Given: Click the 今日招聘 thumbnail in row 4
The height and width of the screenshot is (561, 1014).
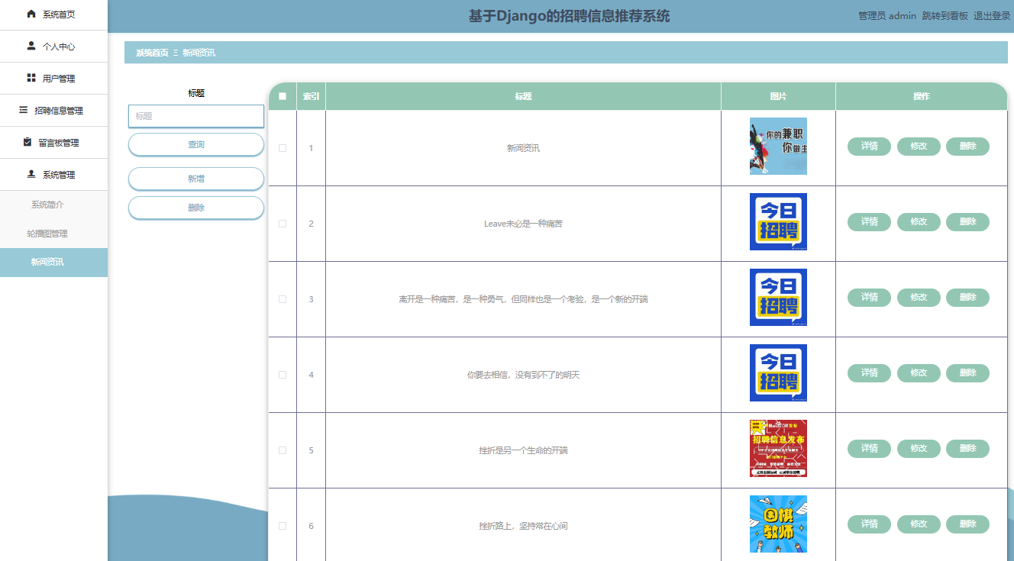Looking at the screenshot, I should [x=778, y=373].
